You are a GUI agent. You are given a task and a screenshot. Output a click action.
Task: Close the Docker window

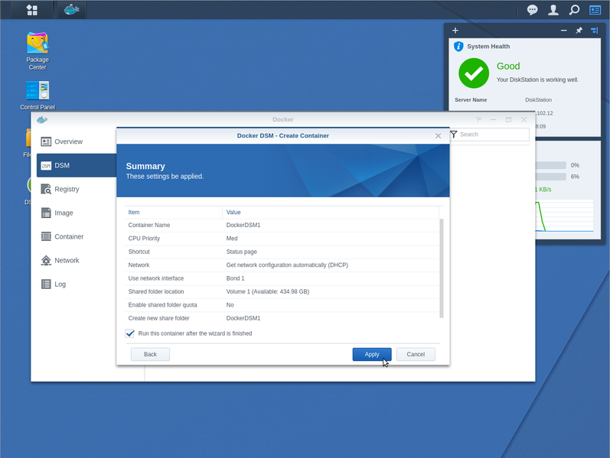(x=524, y=120)
